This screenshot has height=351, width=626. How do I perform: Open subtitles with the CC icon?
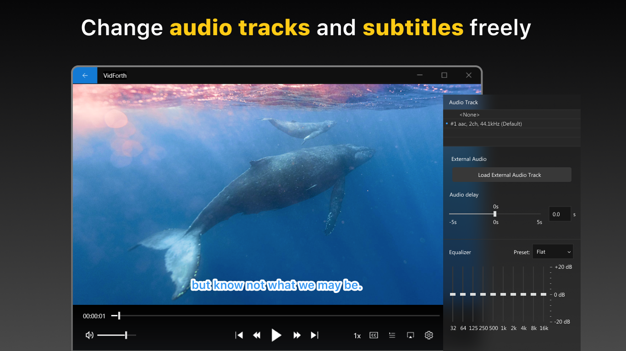pyautogui.click(x=373, y=335)
